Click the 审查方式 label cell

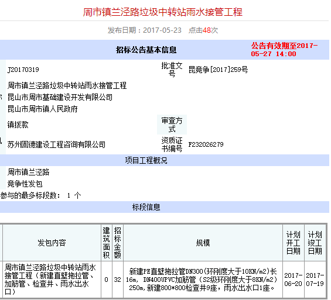point(172,125)
